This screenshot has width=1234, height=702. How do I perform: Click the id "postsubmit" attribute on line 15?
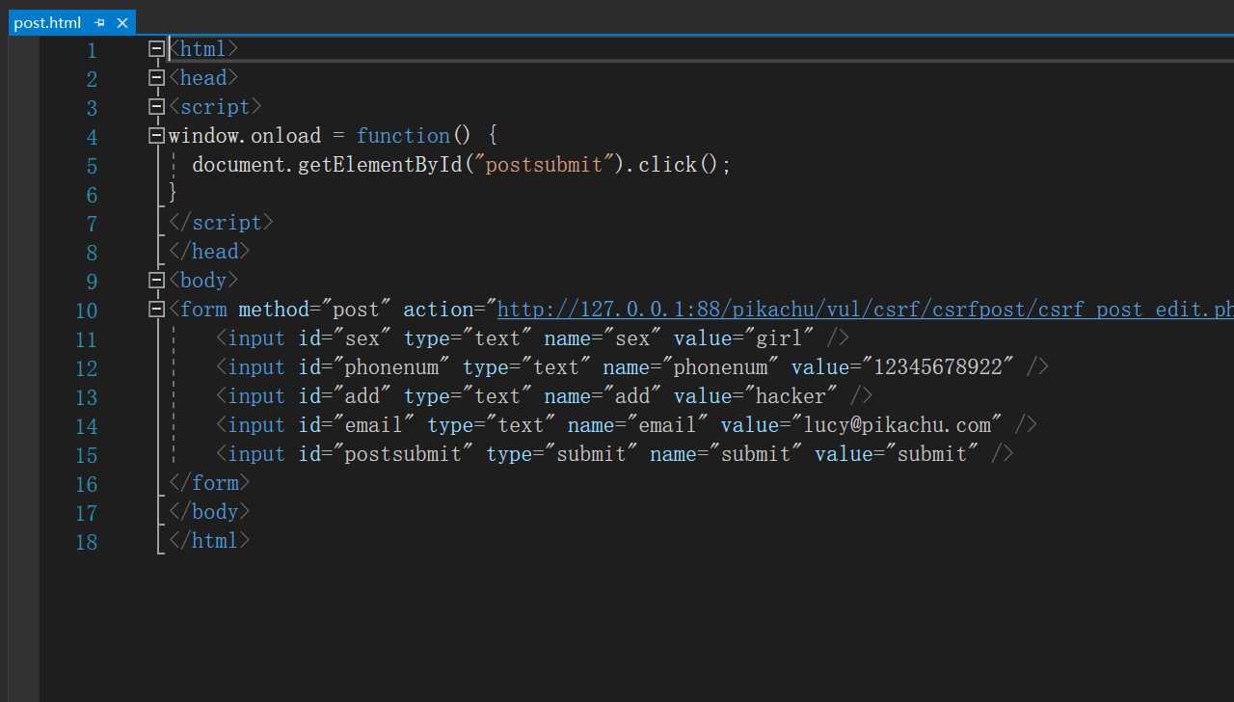(386, 453)
